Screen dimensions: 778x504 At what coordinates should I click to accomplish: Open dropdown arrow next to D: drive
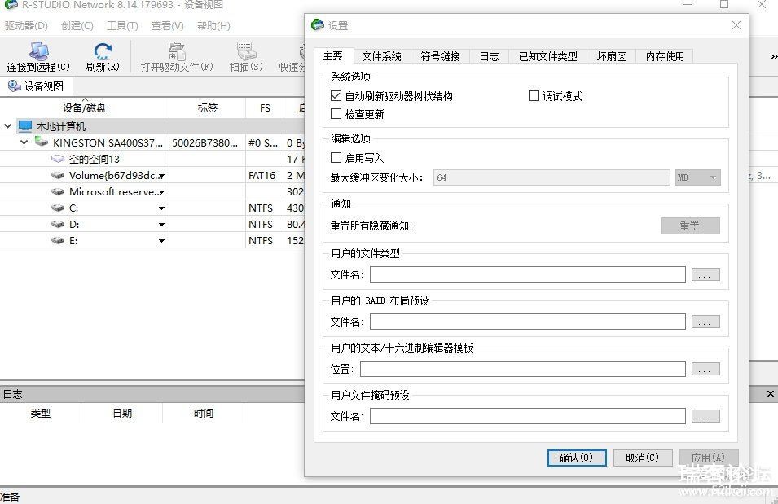pos(162,225)
